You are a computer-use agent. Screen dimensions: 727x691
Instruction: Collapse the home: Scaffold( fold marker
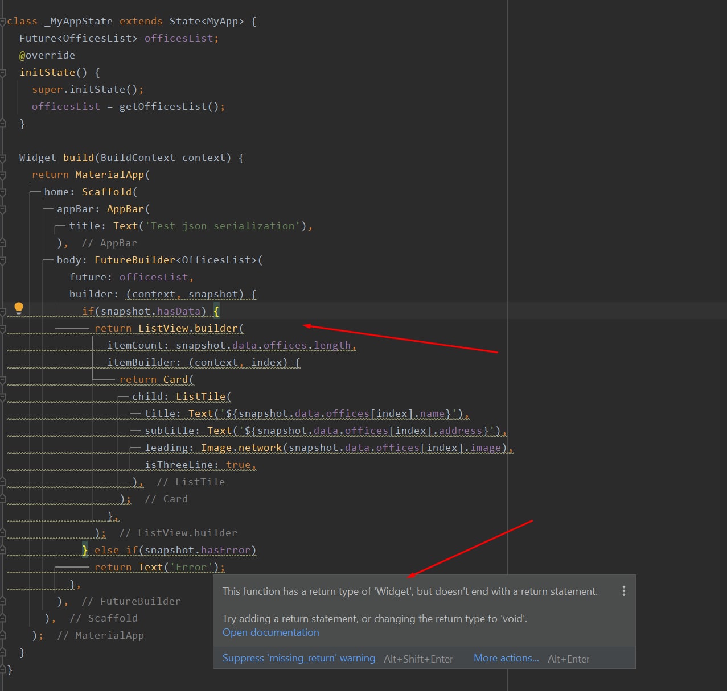3,192
